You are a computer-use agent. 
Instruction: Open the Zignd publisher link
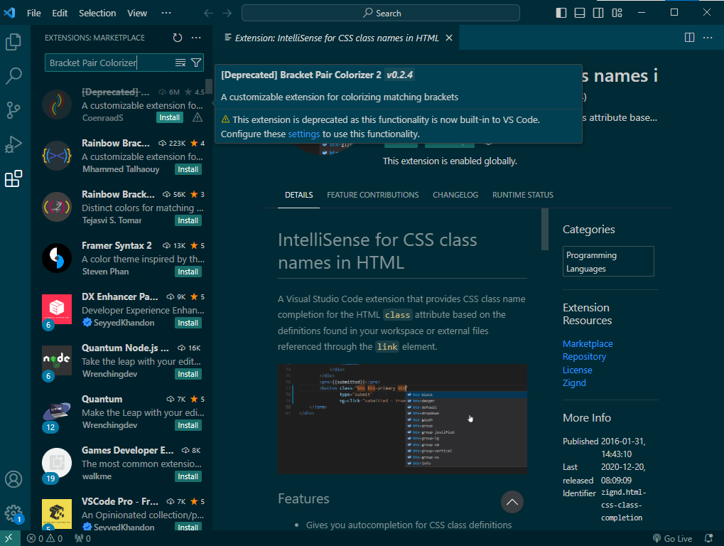coord(574,383)
